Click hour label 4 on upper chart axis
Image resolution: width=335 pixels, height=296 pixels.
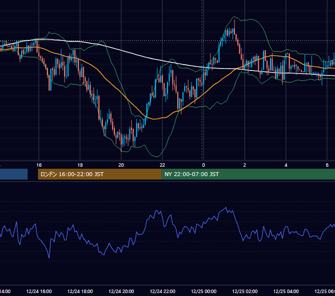pos(286,165)
